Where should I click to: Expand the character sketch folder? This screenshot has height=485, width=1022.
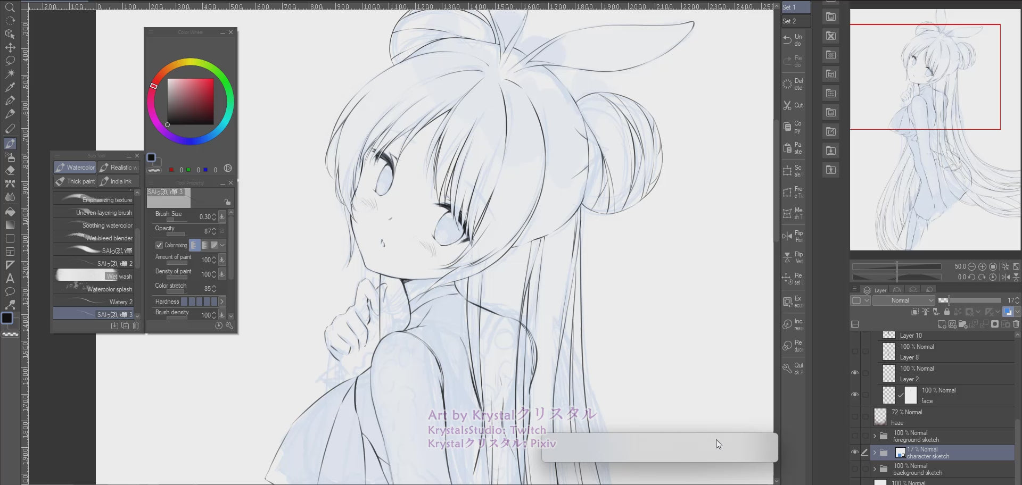pos(875,453)
